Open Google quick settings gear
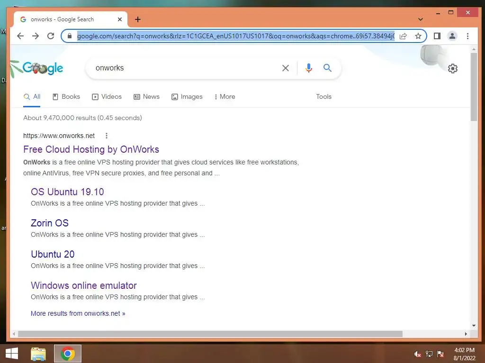Image resolution: width=485 pixels, height=363 pixels. [452, 69]
